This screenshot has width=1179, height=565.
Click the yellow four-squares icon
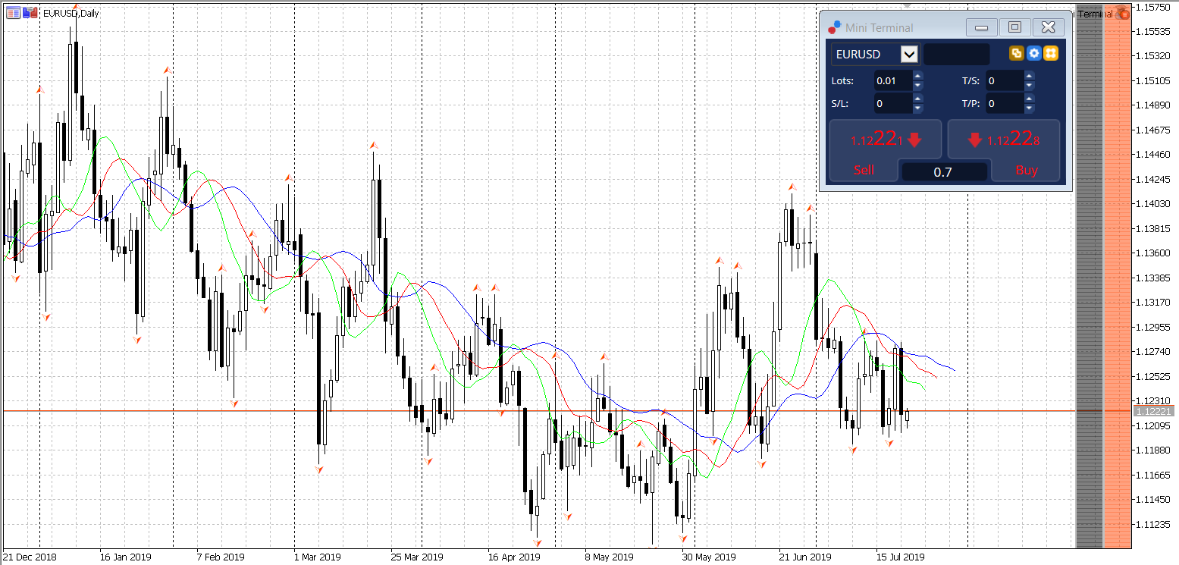(1050, 53)
